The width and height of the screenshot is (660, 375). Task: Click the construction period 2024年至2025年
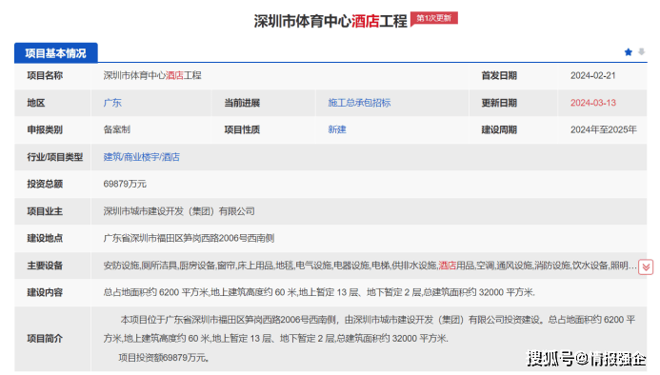[x=604, y=129]
